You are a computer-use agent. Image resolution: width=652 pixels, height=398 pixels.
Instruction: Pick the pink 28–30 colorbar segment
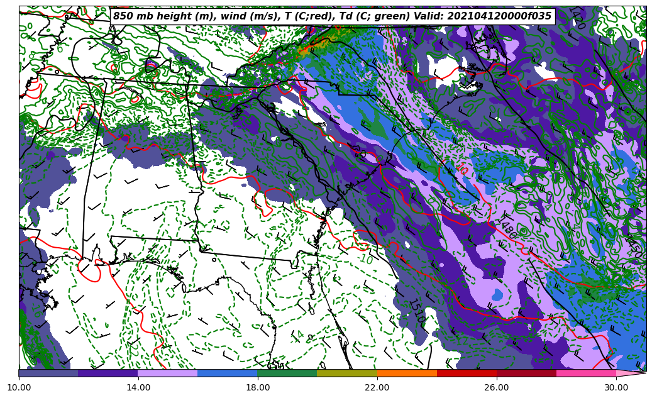point(585,373)
